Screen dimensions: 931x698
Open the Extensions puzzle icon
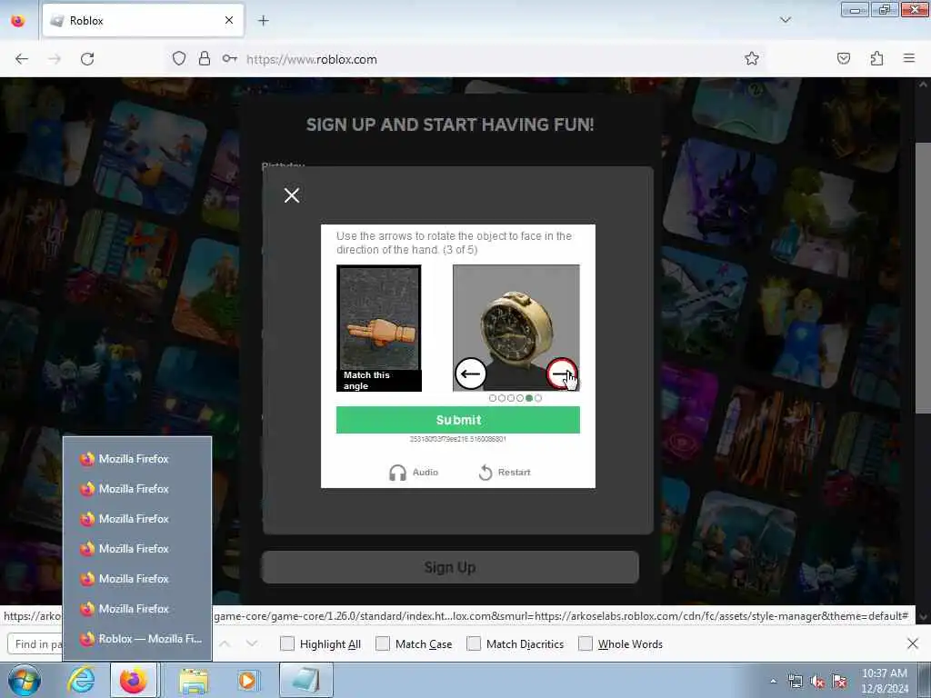(x=876, y=59)
